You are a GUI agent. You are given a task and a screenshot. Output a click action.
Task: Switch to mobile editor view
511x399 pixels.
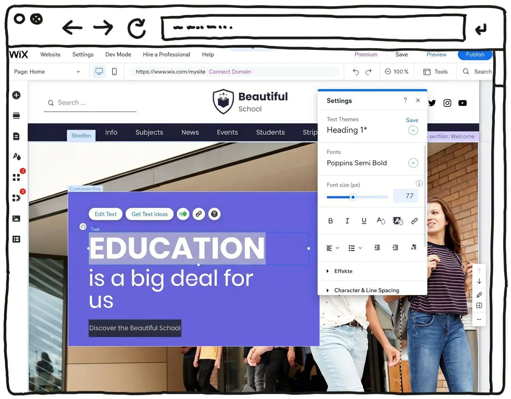[113, 71]
